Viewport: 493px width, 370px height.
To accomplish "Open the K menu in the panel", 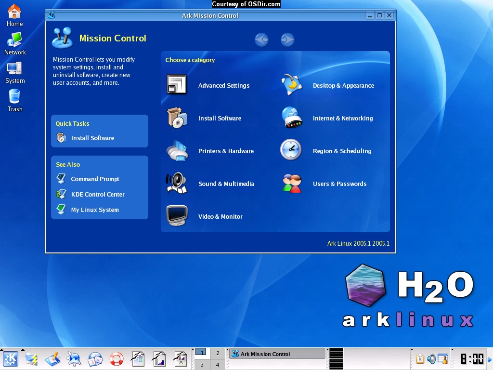I will 11,359.
